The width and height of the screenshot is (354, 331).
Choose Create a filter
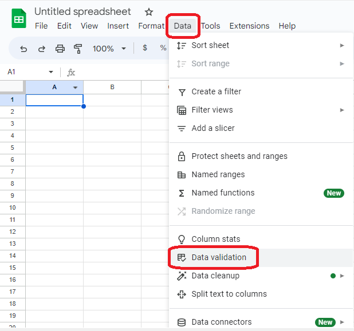pos(261,91)
